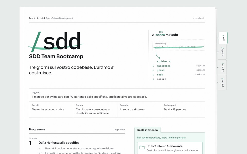Click the down arrow beside codice
The width and height of the screenshot is (247, 154).
[x=153, y=79]
